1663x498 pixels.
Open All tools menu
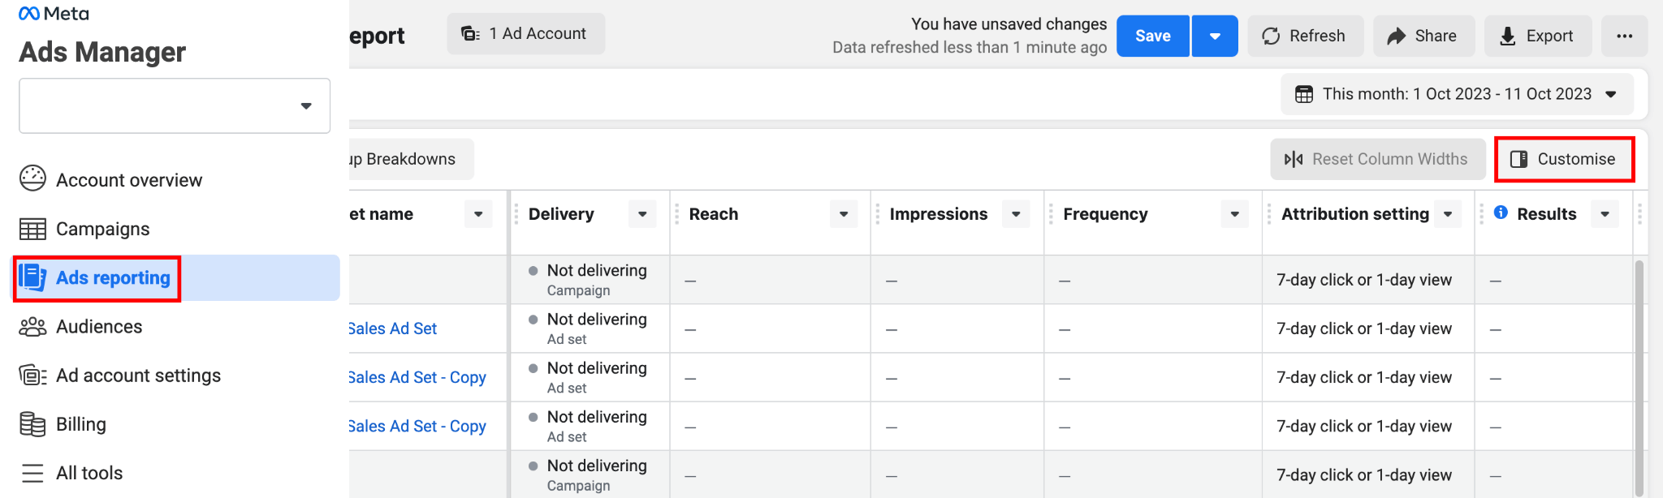pyautogui.click(x=71, y=473)
